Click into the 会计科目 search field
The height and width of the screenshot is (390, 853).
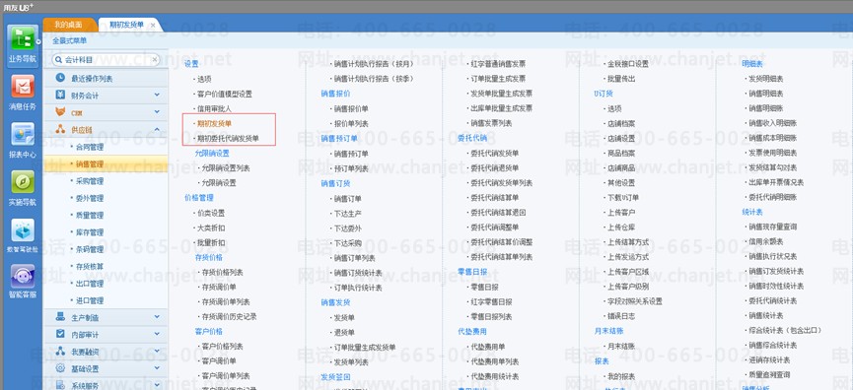107,59
